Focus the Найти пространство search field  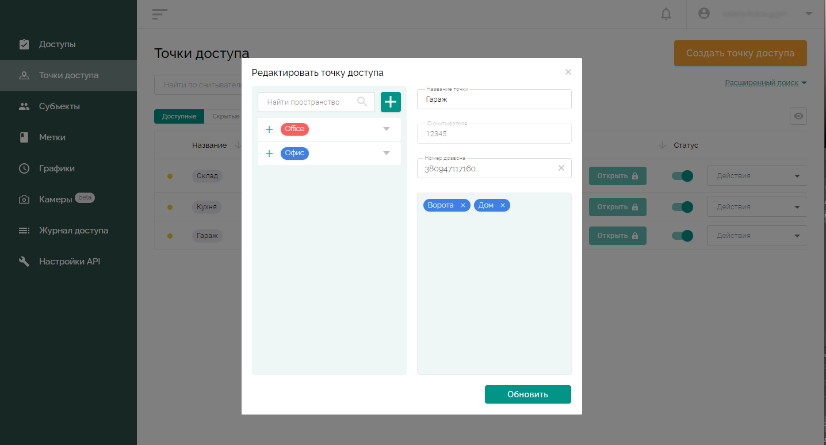(316, 102)
